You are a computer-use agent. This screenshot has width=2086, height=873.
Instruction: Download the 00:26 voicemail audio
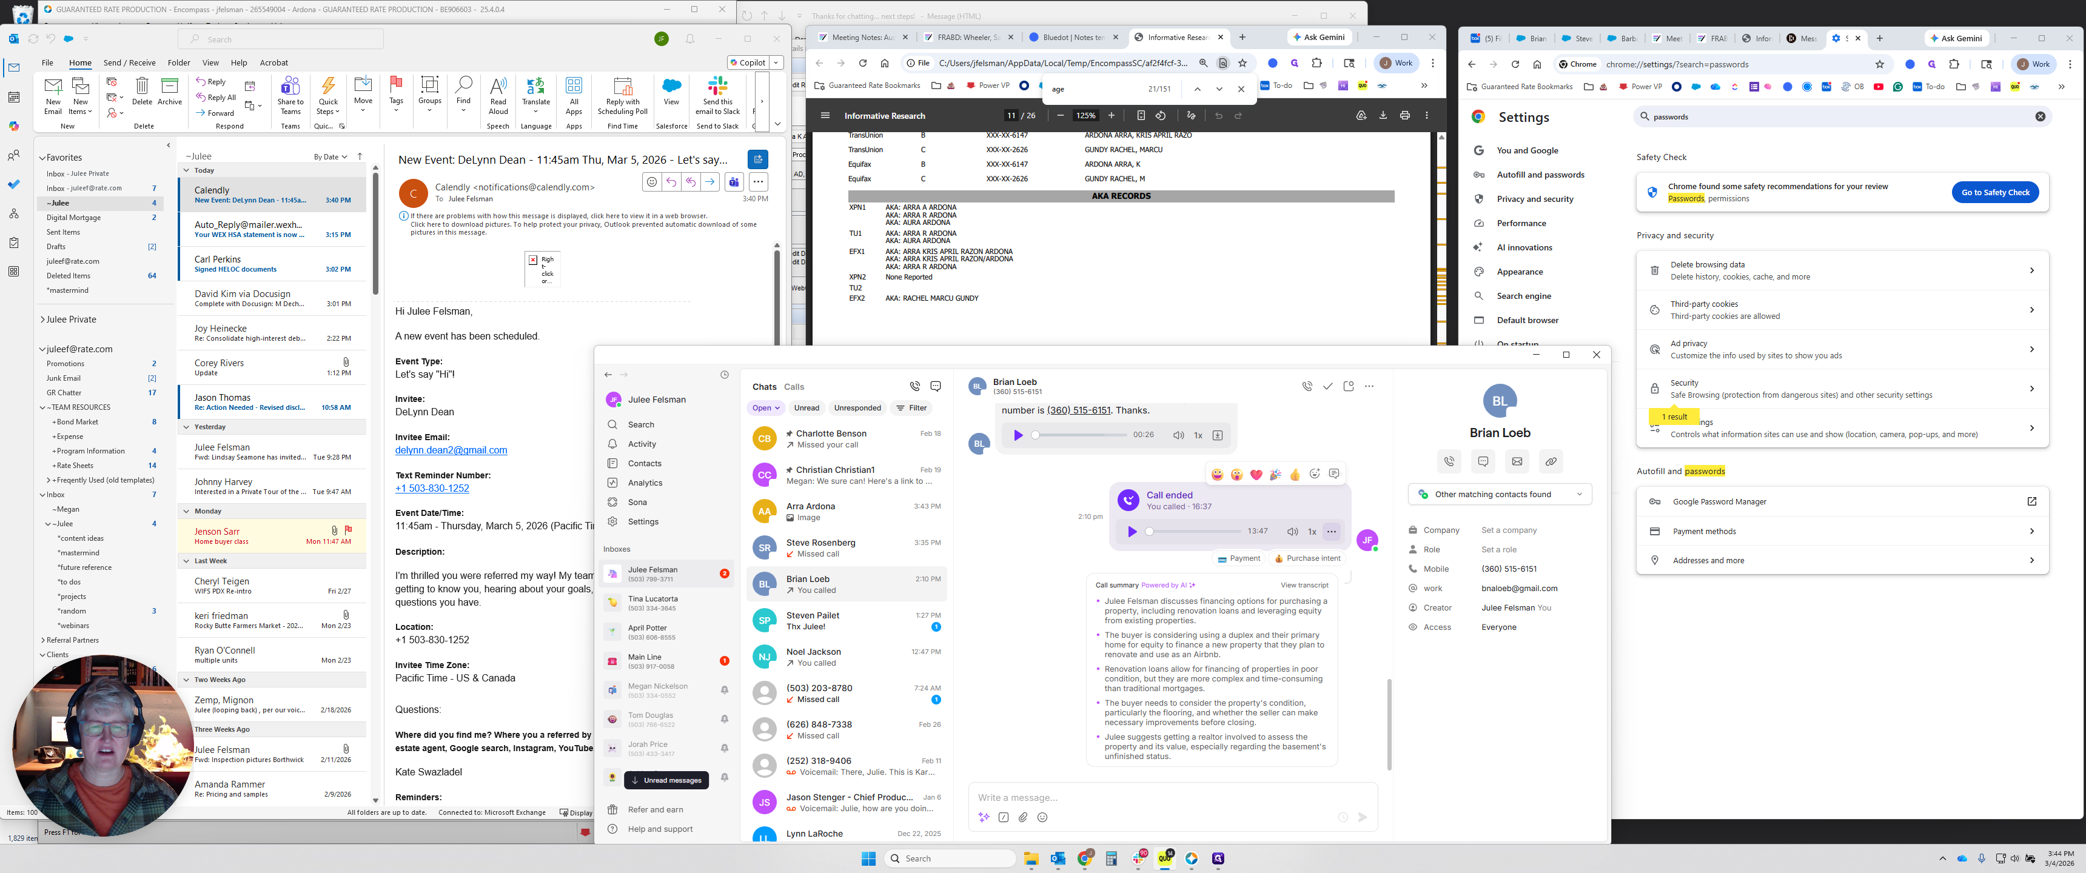[x=1217, y=435]
